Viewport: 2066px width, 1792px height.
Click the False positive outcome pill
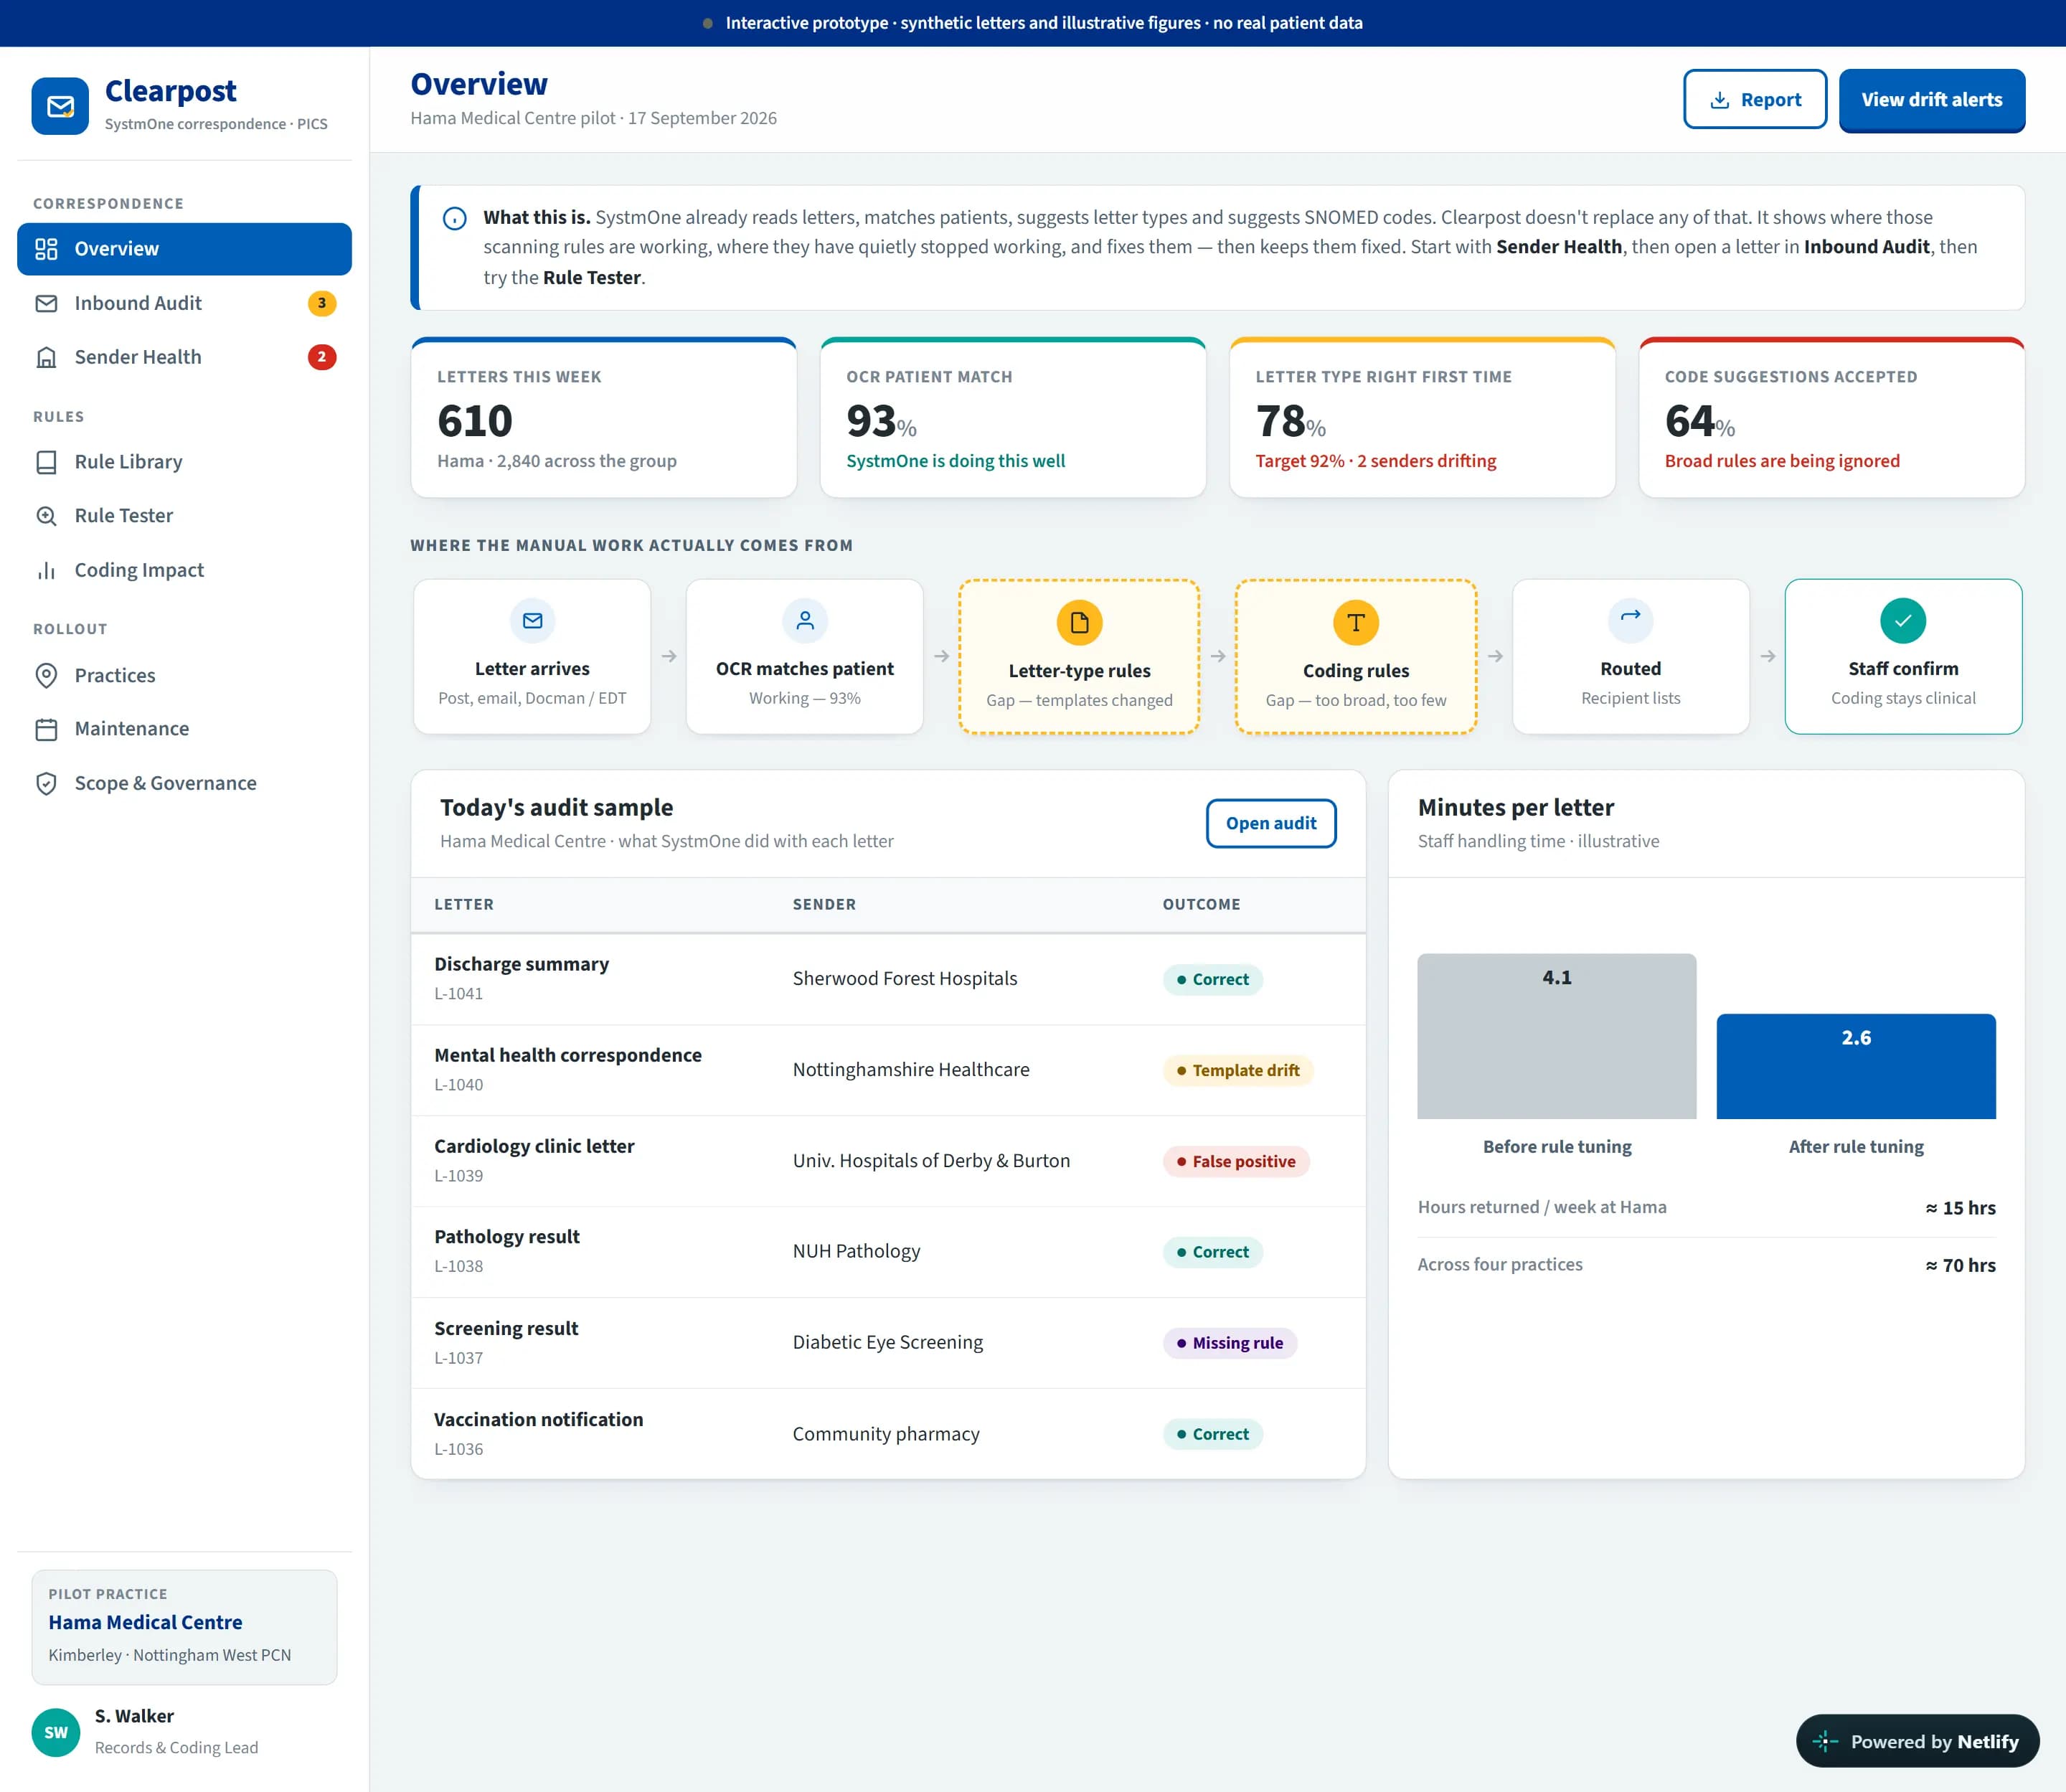click(1236, 1161)
